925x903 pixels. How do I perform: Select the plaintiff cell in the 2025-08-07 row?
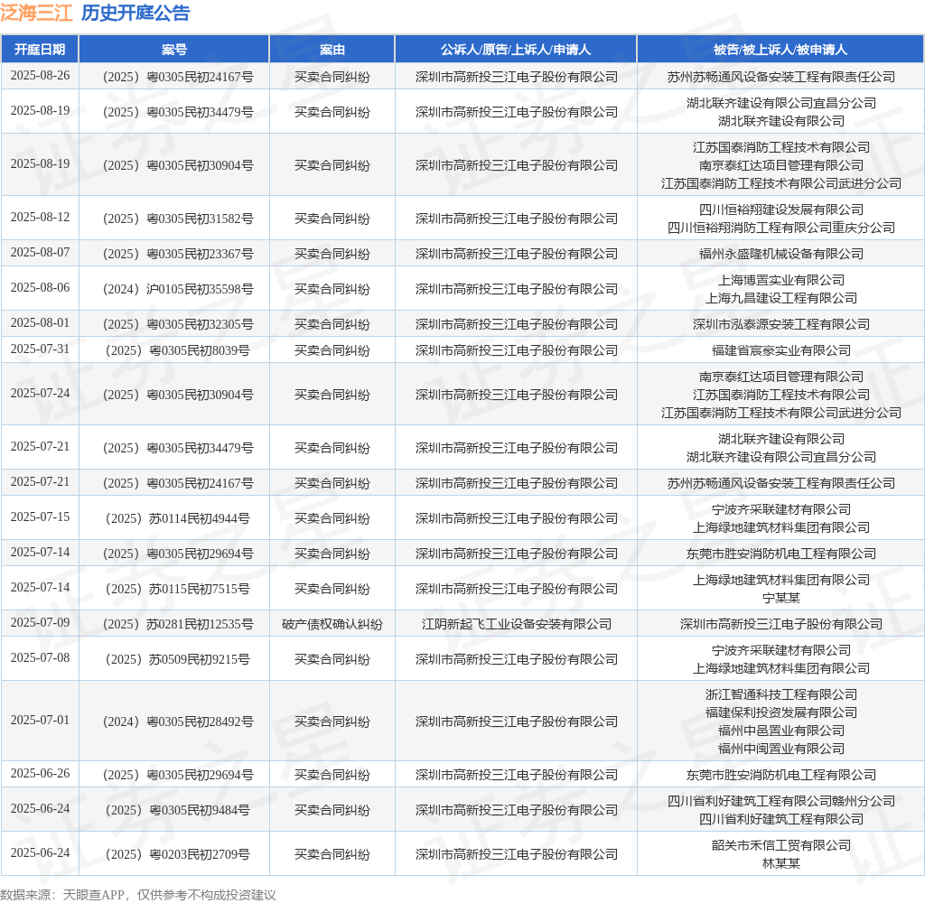click(516, 254)
